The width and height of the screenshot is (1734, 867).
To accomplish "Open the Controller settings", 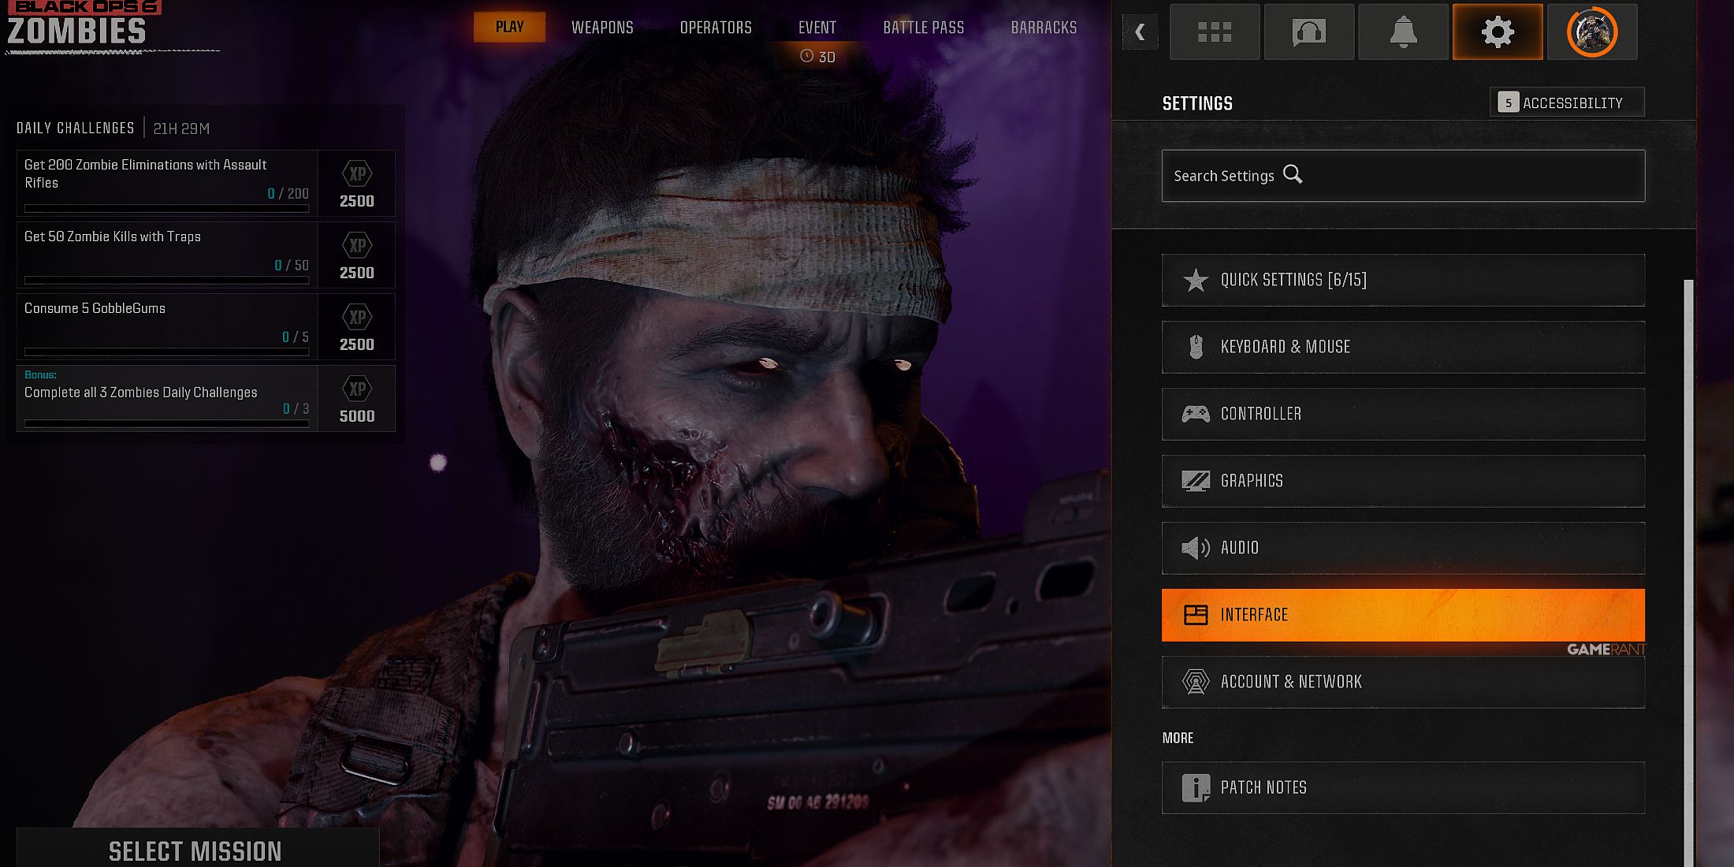I will point(1403,414).
